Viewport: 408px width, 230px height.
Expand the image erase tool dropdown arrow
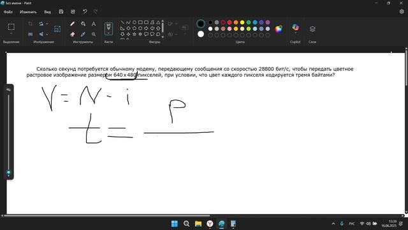point(47,34)
